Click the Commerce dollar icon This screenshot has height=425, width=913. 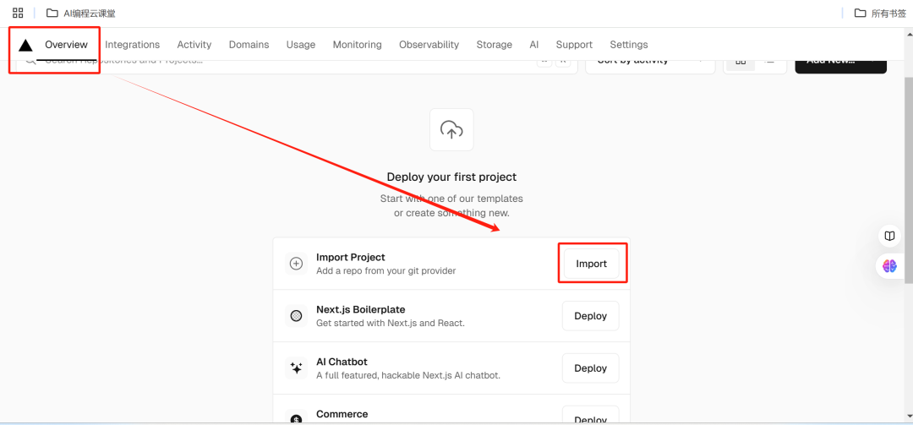[x=297, y=419]
